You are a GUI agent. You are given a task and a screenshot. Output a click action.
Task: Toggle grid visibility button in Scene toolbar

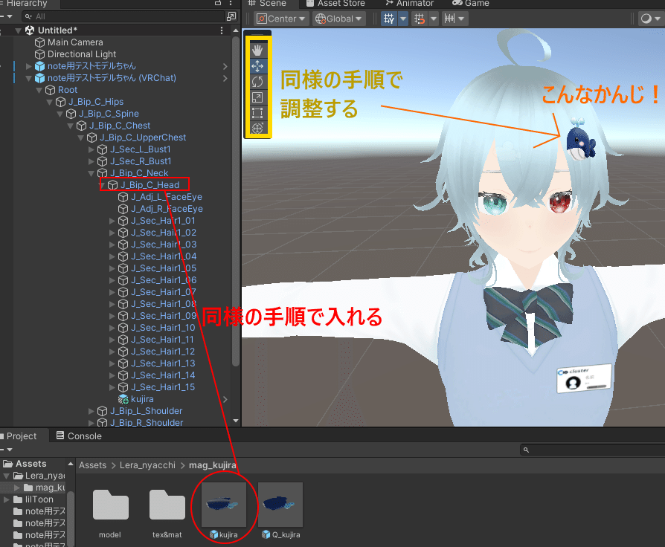(389, 19)
